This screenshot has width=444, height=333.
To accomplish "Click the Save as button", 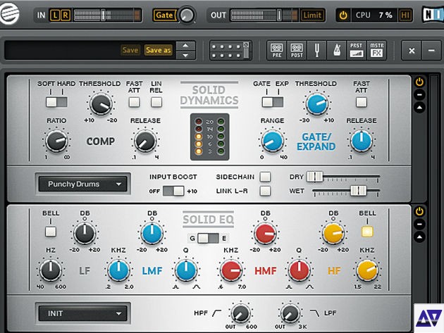I will pos(159,50).
